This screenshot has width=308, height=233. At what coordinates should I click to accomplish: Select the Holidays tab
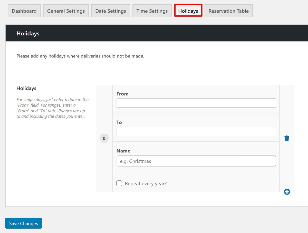(188, 11)
